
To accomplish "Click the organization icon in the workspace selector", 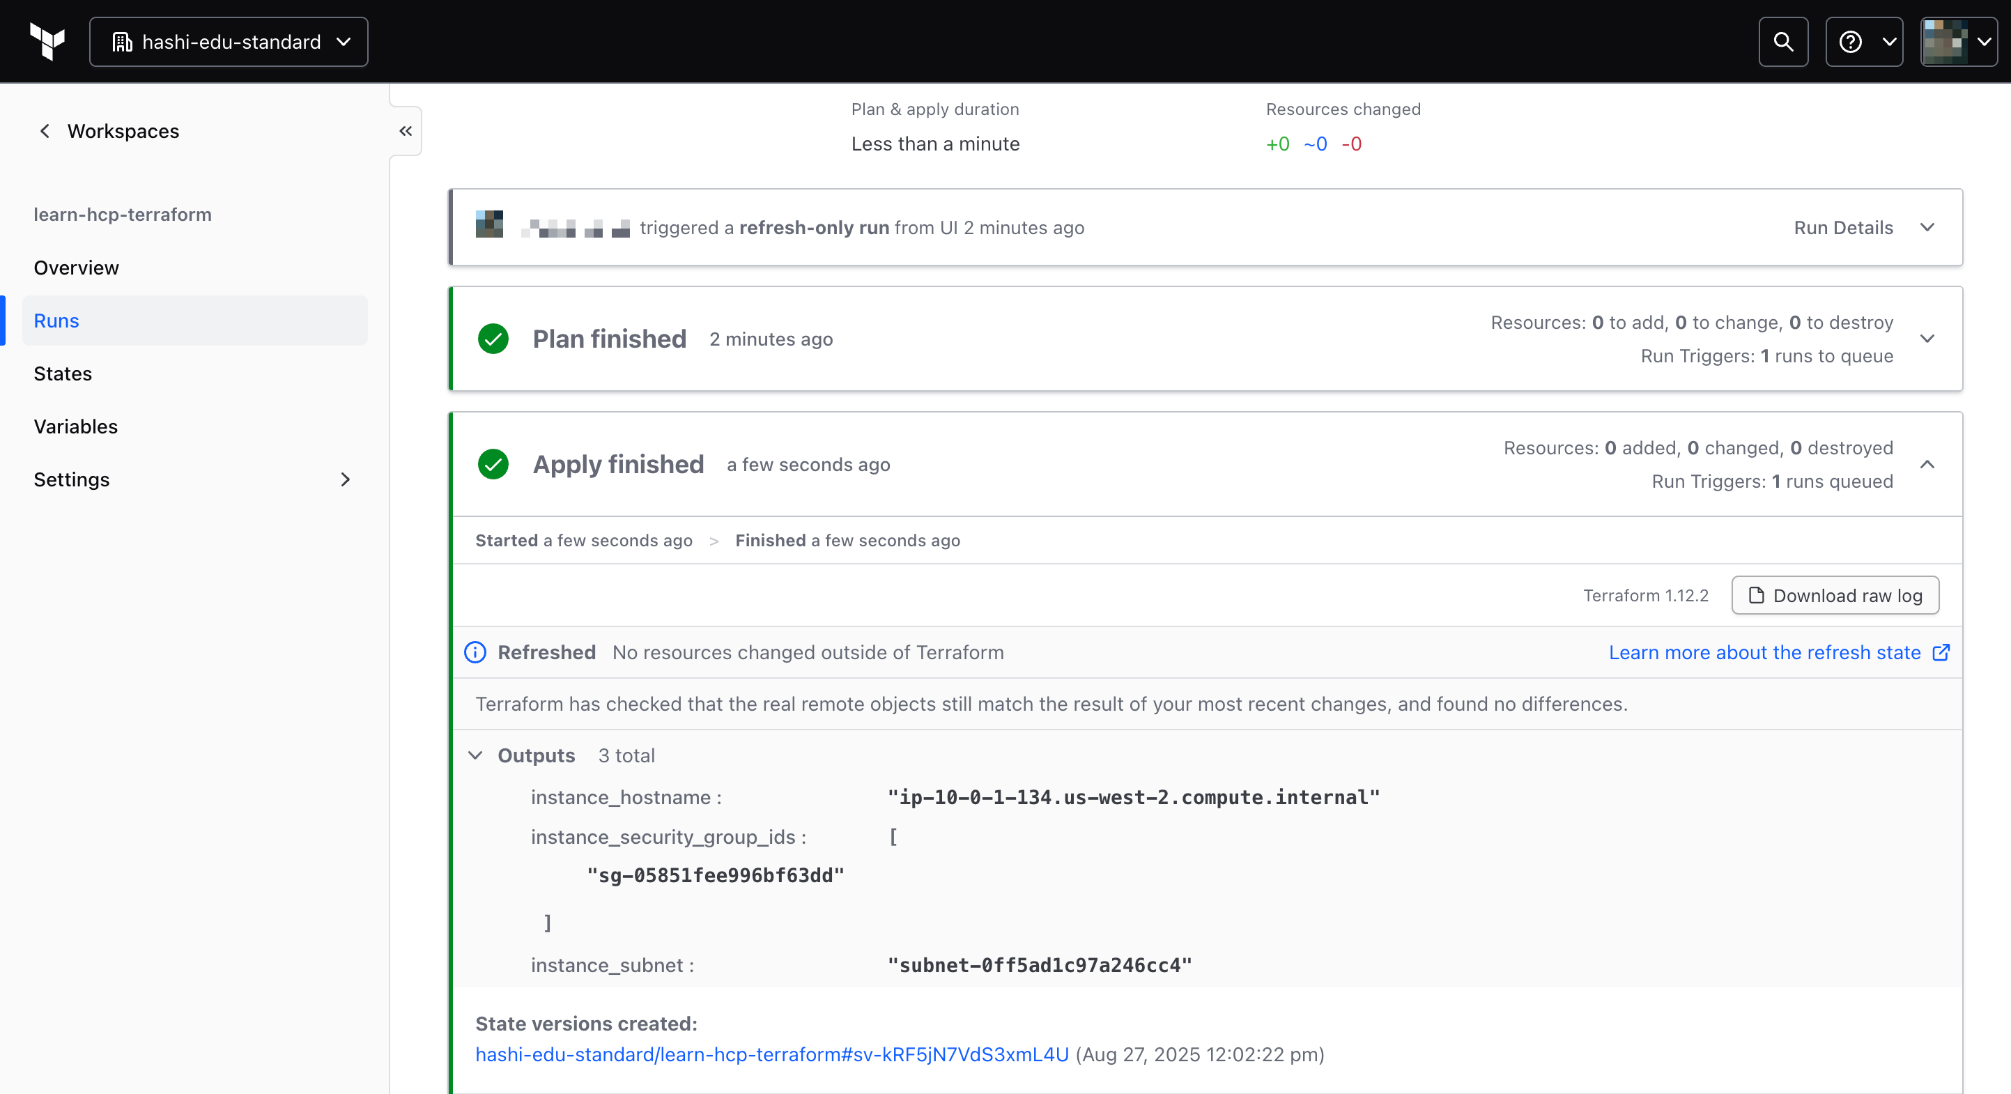I will [122, 41].
